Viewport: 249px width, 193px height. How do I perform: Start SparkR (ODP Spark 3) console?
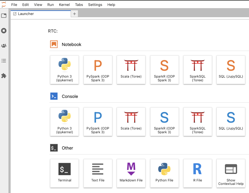(x=164, y=122)
